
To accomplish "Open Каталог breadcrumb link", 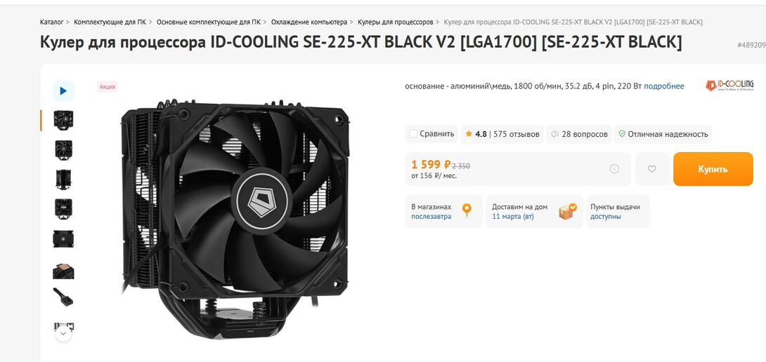I will tap(52, 22).
